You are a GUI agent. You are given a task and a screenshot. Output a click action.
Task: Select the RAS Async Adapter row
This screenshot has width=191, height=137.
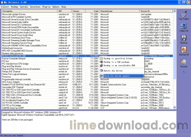click(87, 82)
